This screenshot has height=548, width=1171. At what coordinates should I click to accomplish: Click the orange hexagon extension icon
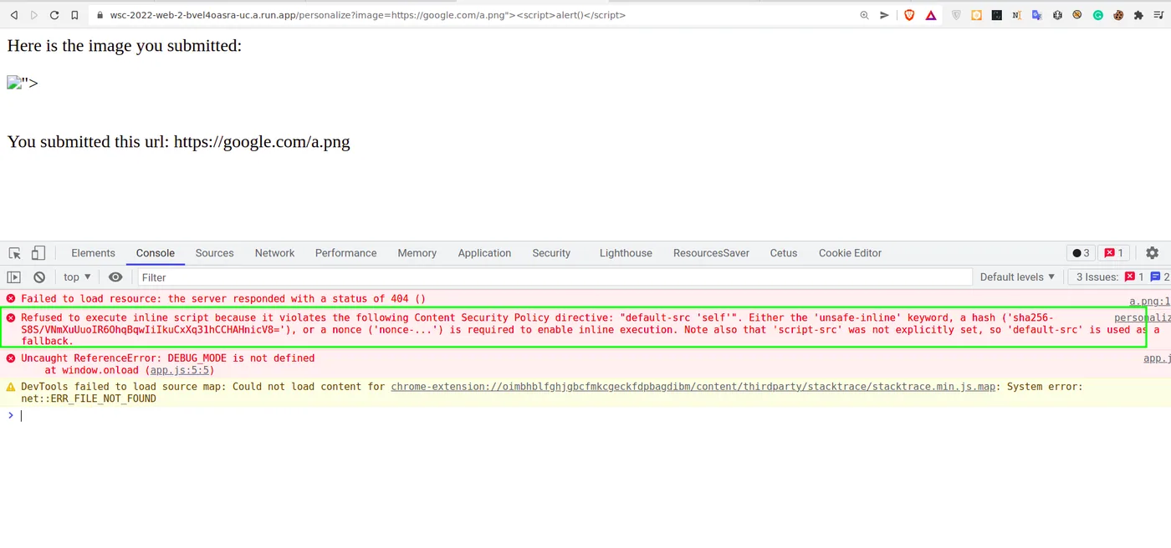976,15
